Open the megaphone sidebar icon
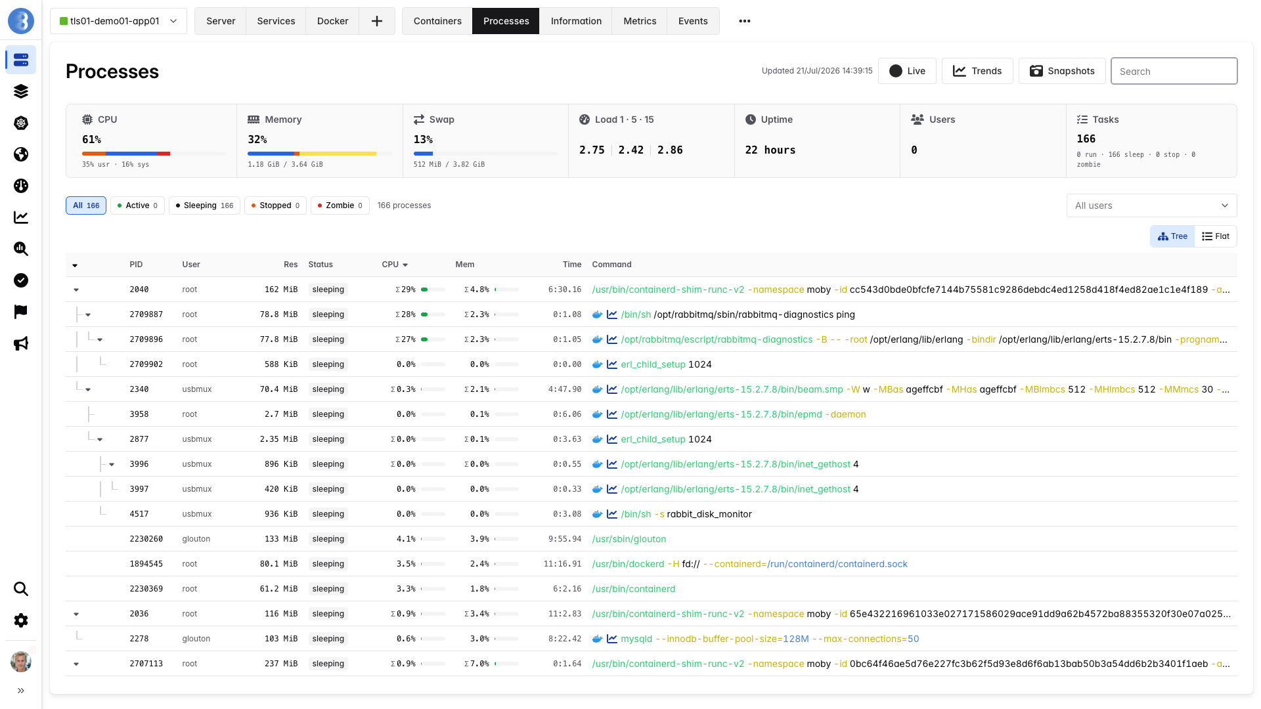 pyautogui.click(x=21, y=343)
